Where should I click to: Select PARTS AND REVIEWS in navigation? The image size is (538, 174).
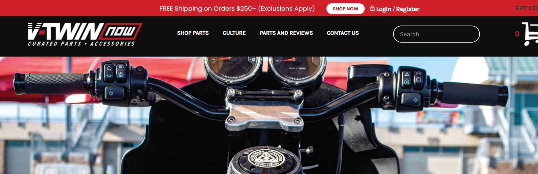tap(286, 33)
